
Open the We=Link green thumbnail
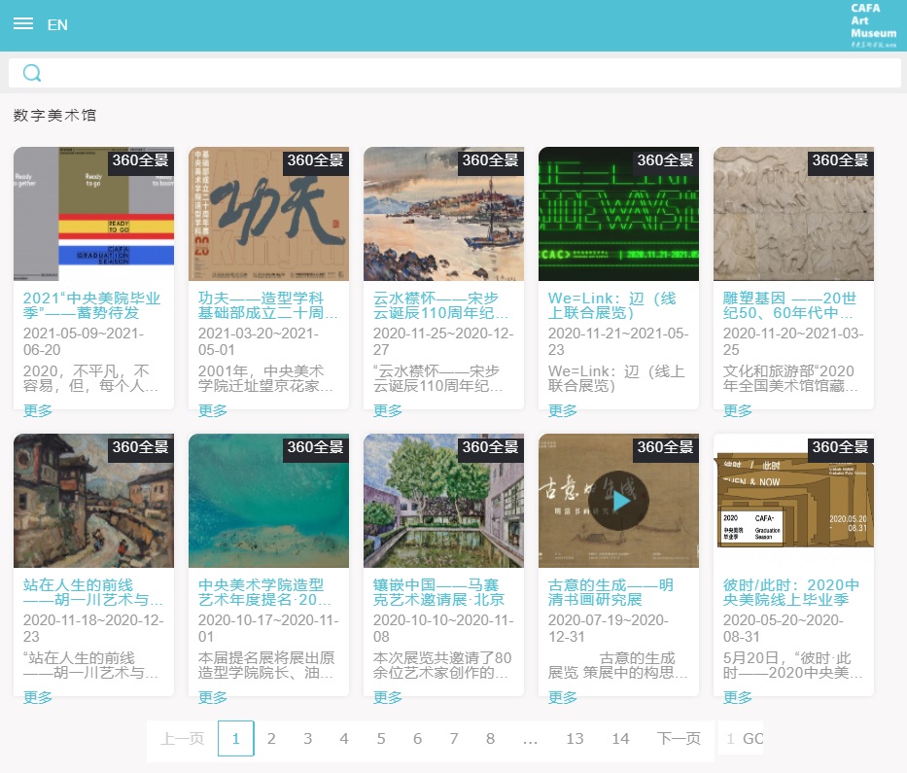point(618,214)
